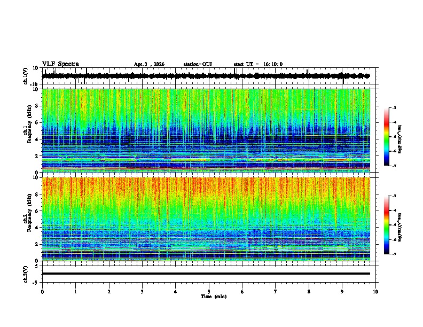The width and height of the screenshot is (423, 327).
Task: Pick the color scale bar beside ch.1 spectrogram
Action: (387, 137)
